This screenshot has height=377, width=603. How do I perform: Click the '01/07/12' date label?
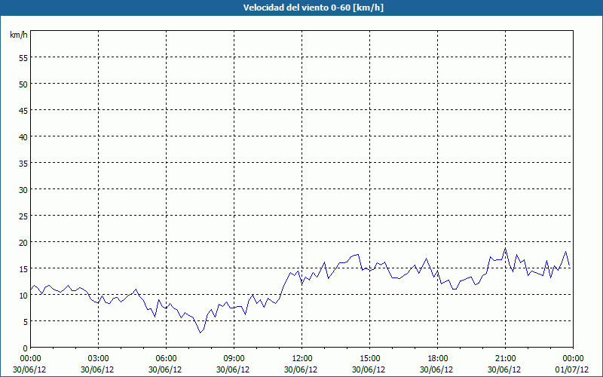pos(572,369)
